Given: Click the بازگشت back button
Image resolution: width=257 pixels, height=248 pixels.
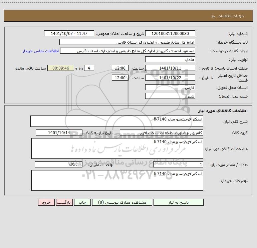Looking at the screenshot, I should coord(64,202).
